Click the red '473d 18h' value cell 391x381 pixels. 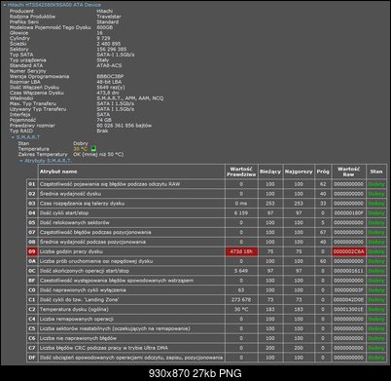(241, 251)
